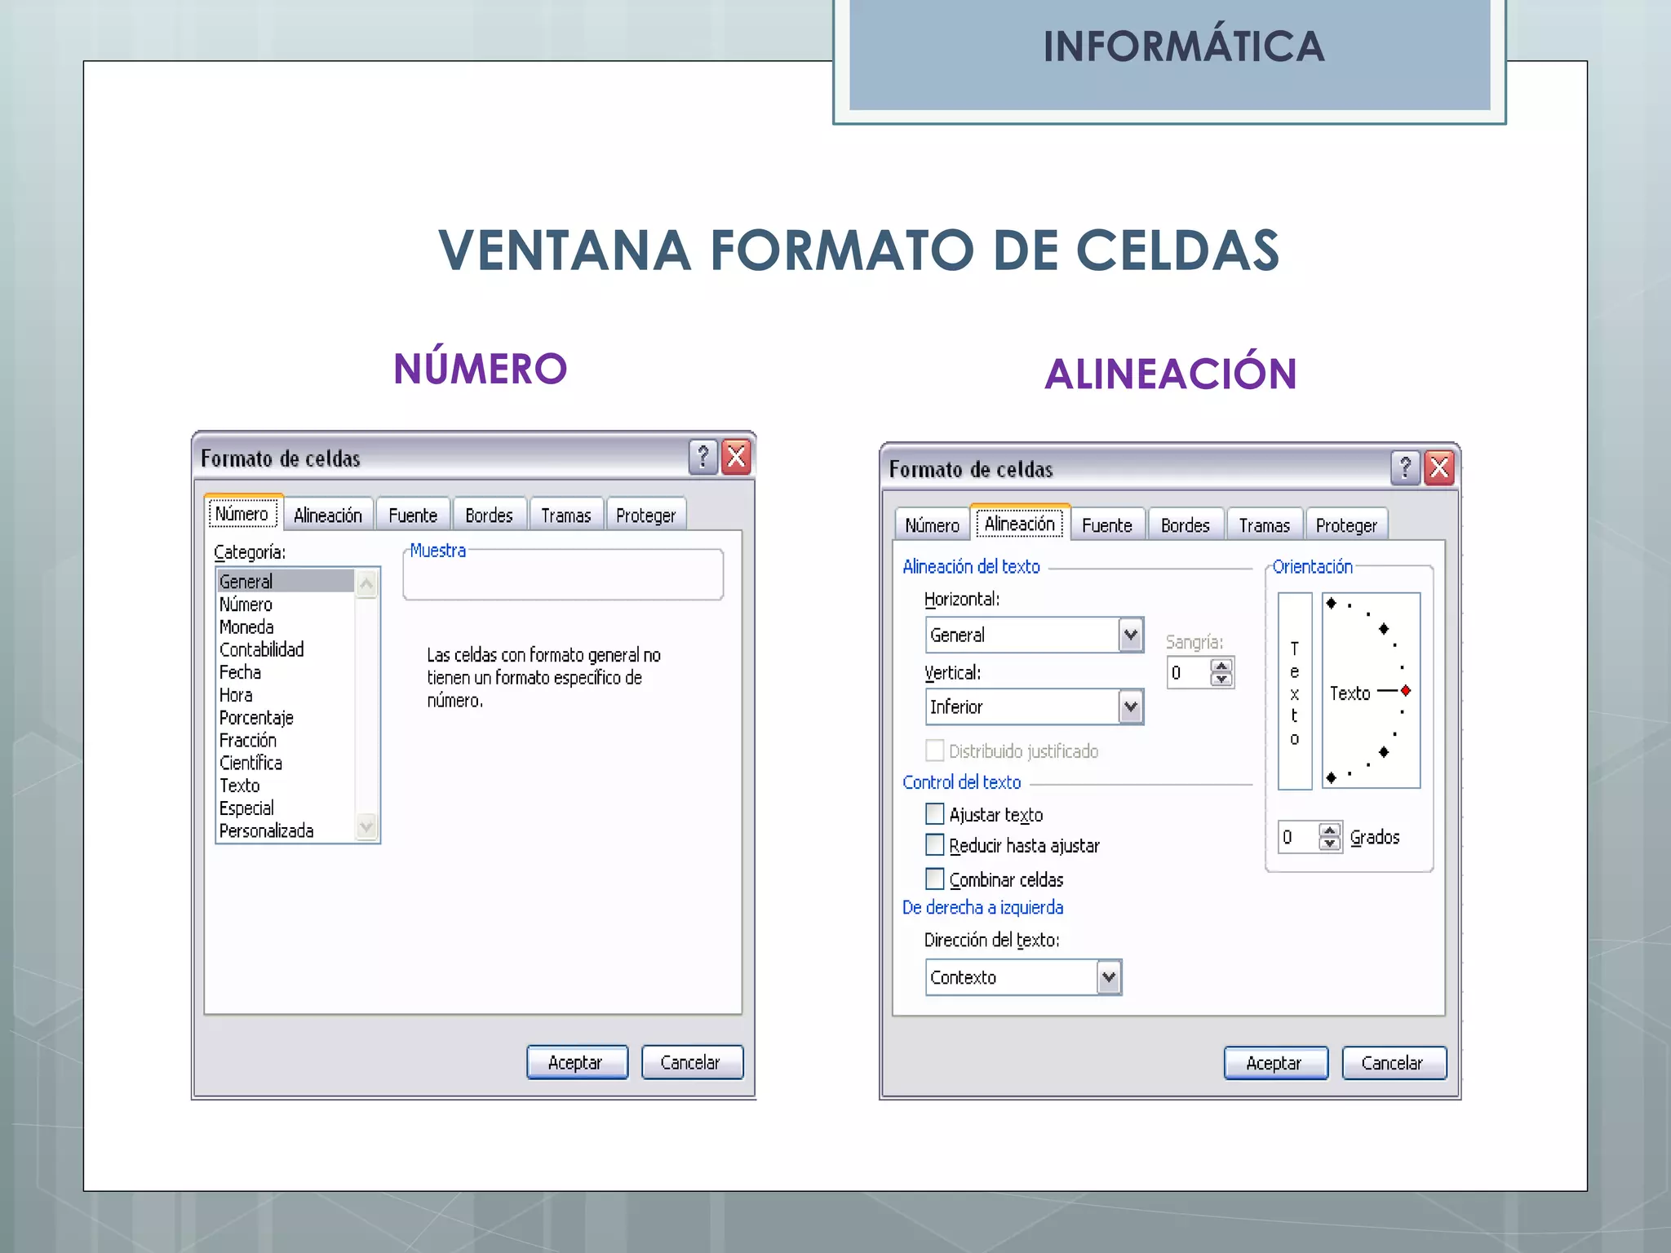Open Tramas tab in right dialog
Image resolution: width=1671 pixels, height=1253 pixels.
click(x=1264, y=525)
